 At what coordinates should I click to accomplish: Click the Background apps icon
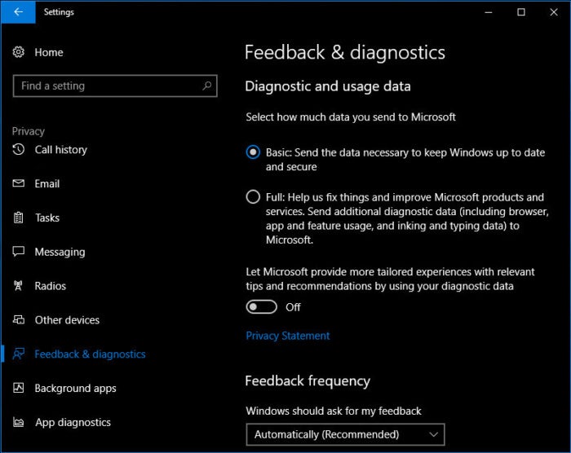pos(19,388)
